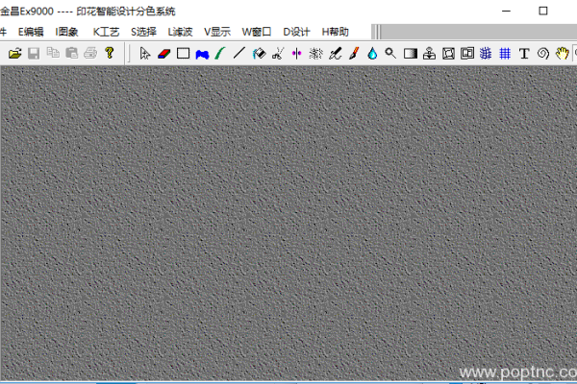Select the spray dots tool
This screenshot has height=384, width=577.
click(315, 54)
